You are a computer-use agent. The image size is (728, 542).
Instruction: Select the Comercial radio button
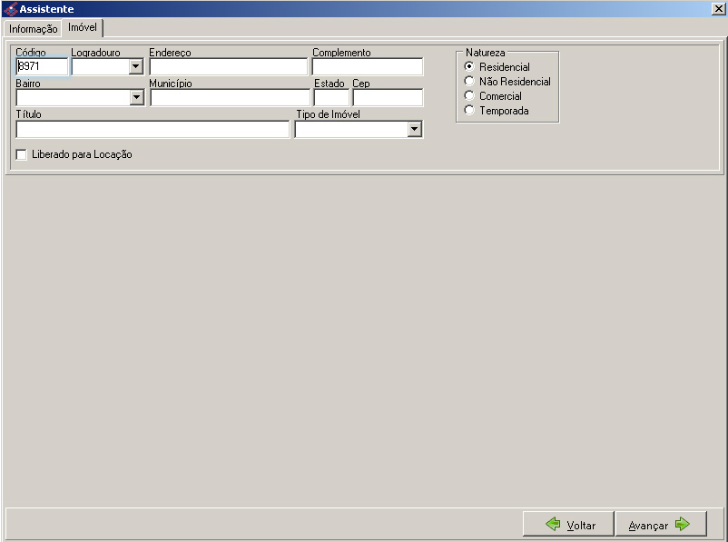(x=469, y=95)
